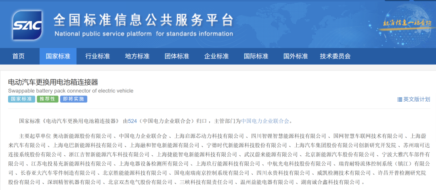Open the 首页 navigation tab

pos(18,56)
